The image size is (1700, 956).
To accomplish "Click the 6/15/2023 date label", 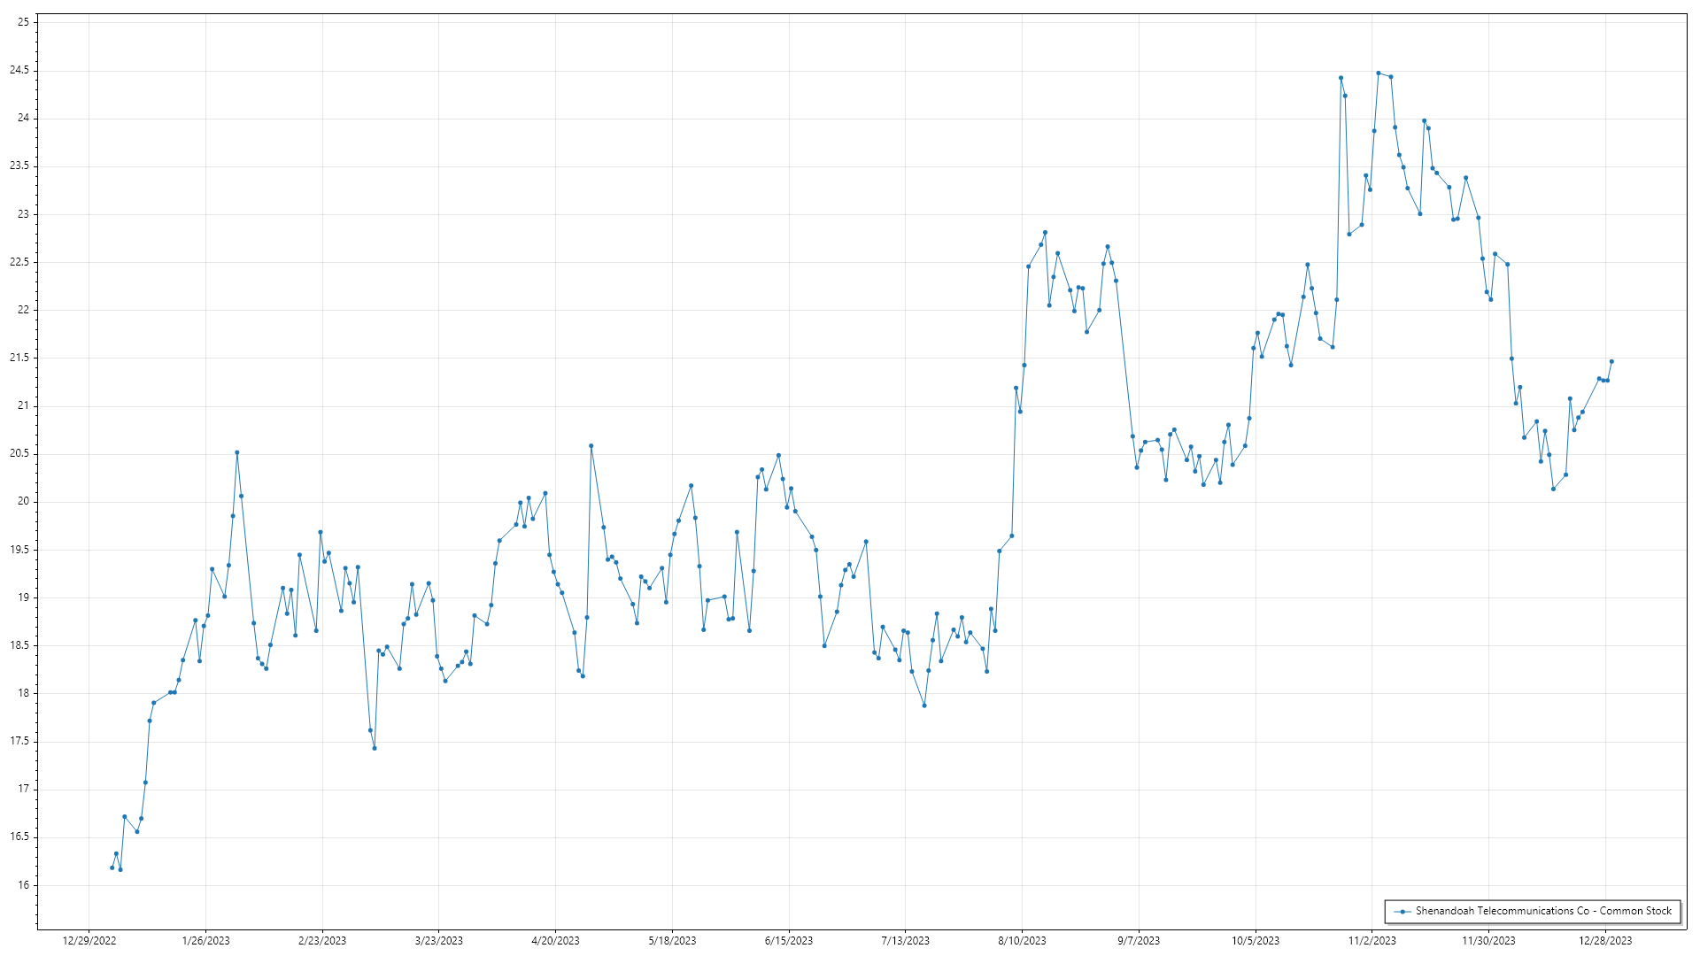I will (788, 941).
